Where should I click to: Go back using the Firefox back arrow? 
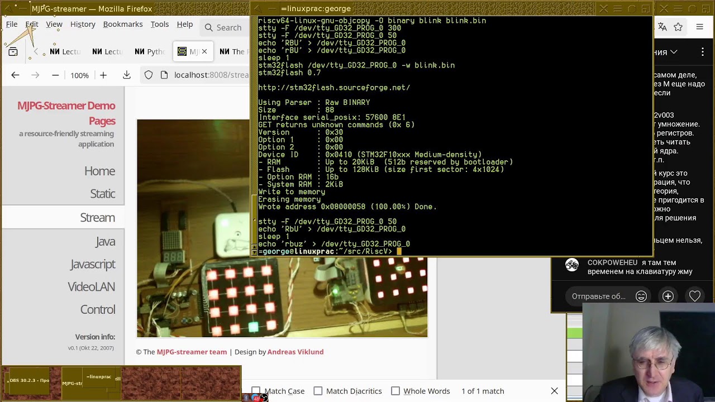(x=15, y=75)
